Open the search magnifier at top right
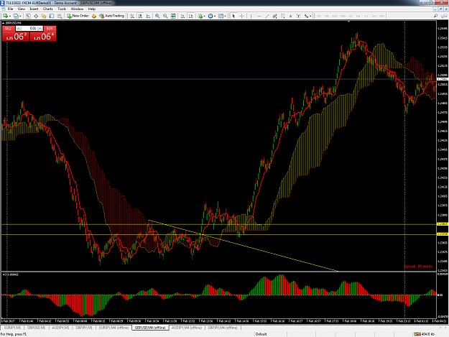The image size is (449, 337). click(435, 16)
